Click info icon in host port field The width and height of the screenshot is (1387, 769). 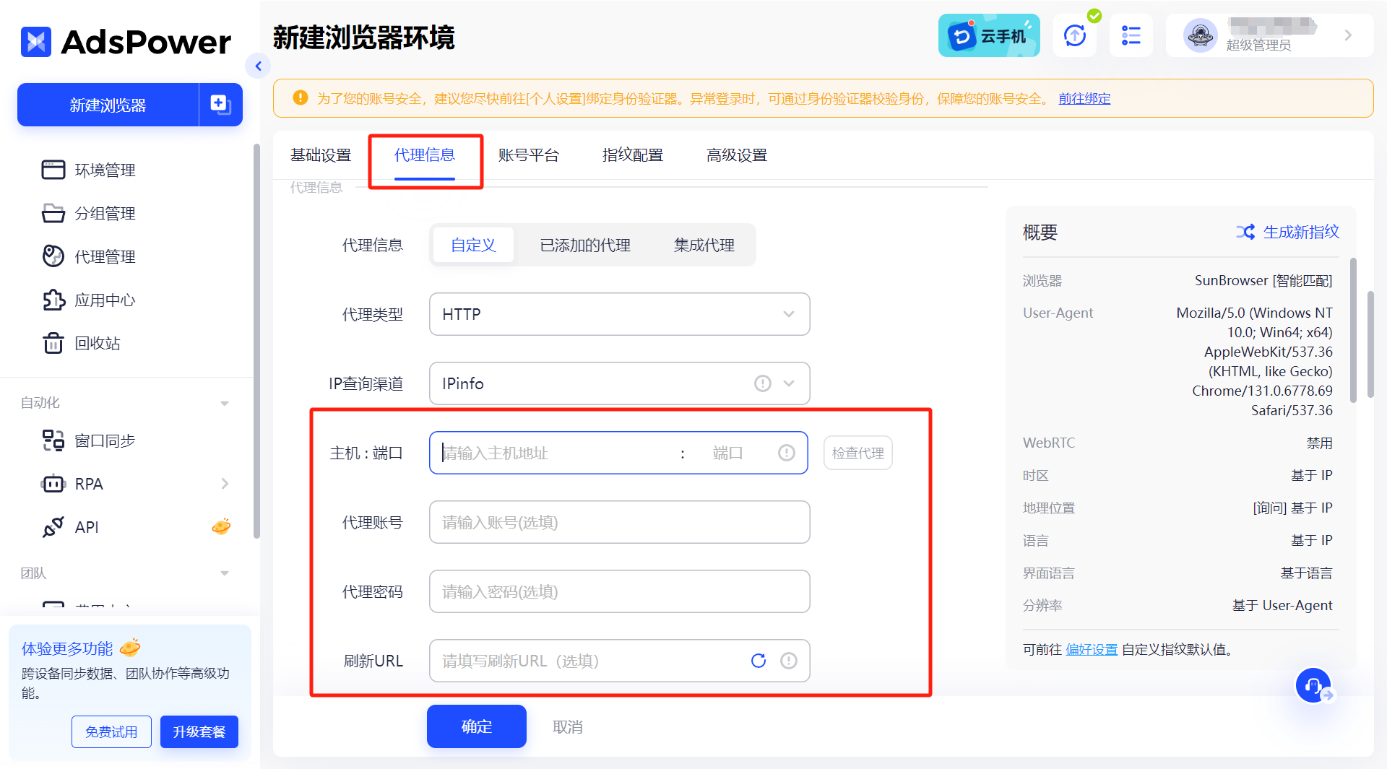pos(786,453)
